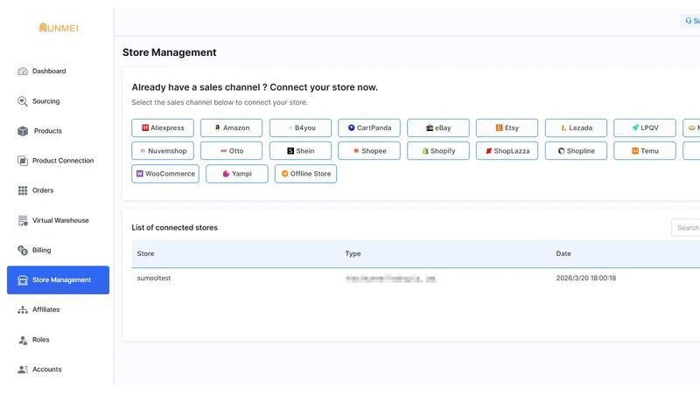Click the Product Connection icon
The width and height of the screenshot is (700, 393).
pos(23,161)
